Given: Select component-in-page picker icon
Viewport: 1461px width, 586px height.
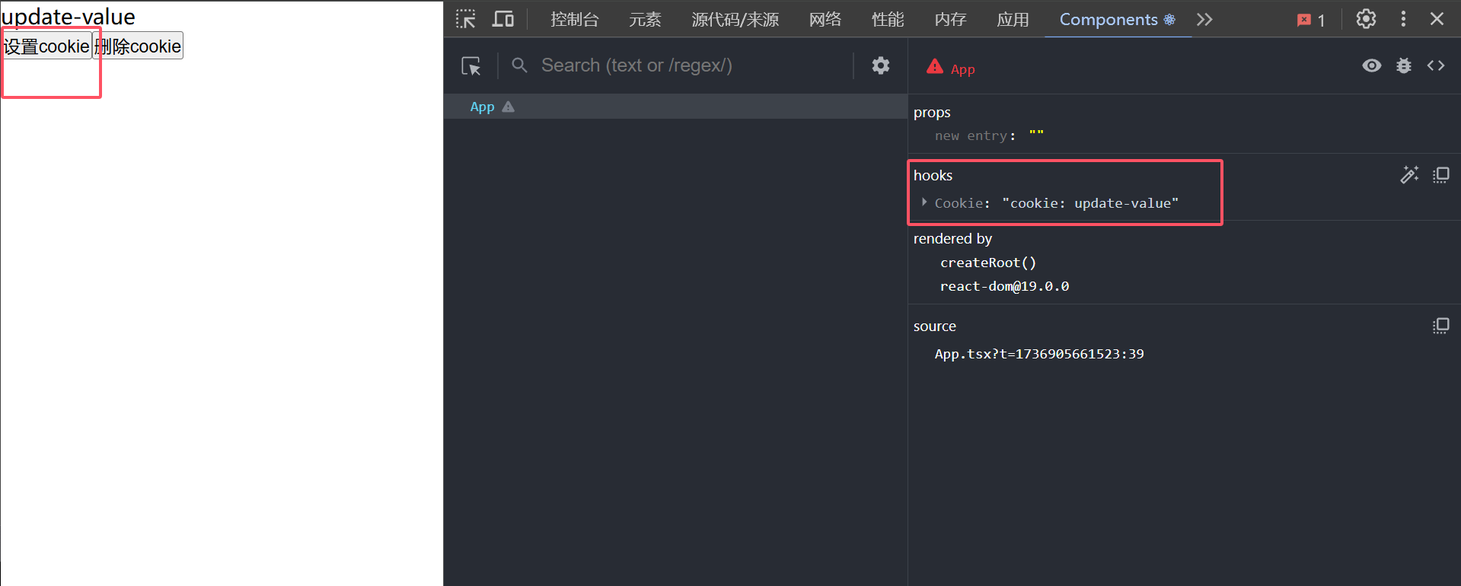Looking at the screenshot, I should (x=471, y=66).
